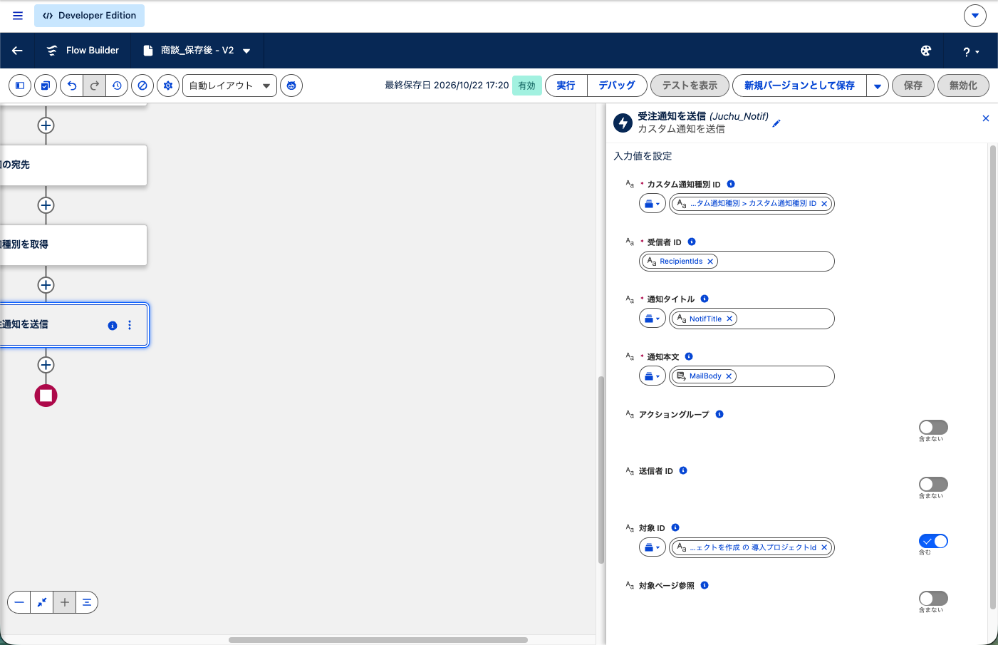
Task: Click the circled slash toolbar icon
Action: point(142,86)
